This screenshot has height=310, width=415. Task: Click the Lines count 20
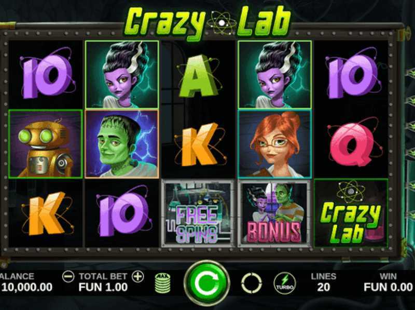pyautogui.click(x=323, y=287)
